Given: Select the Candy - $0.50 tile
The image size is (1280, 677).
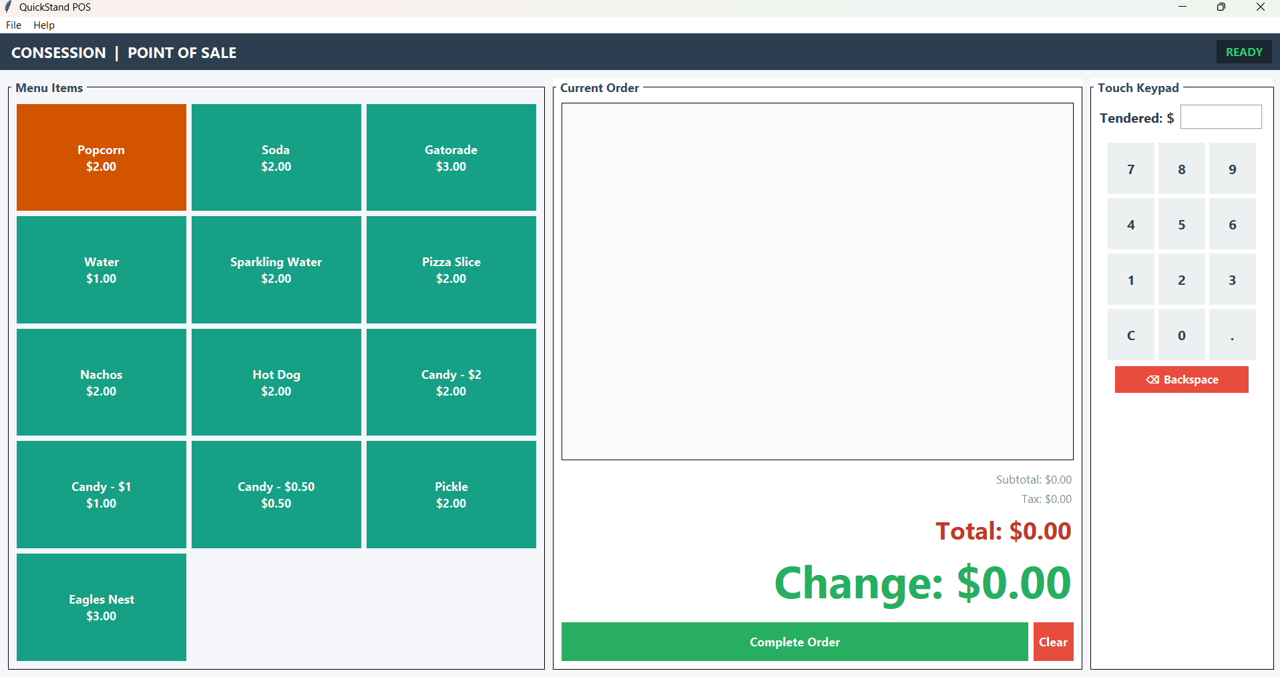Looking at the screenshot, I should click(276, 494).
